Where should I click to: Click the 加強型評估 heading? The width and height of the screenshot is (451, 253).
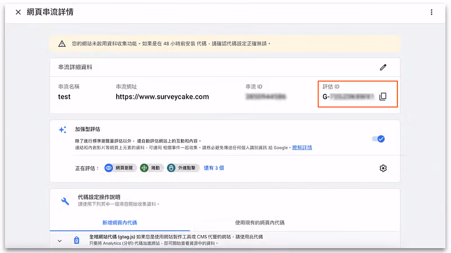pyautogui.click(x=87, y=129)
